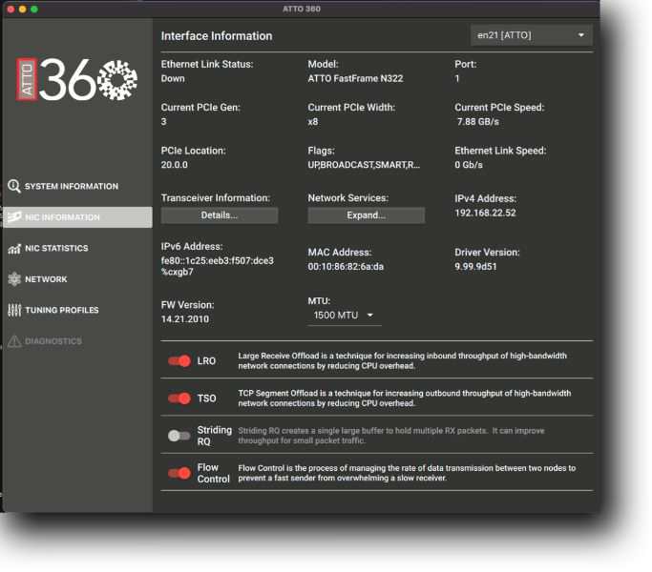652x572 pixels.
Task: Click the TCP Segment Offload description
Action: (x=404, y=398)
